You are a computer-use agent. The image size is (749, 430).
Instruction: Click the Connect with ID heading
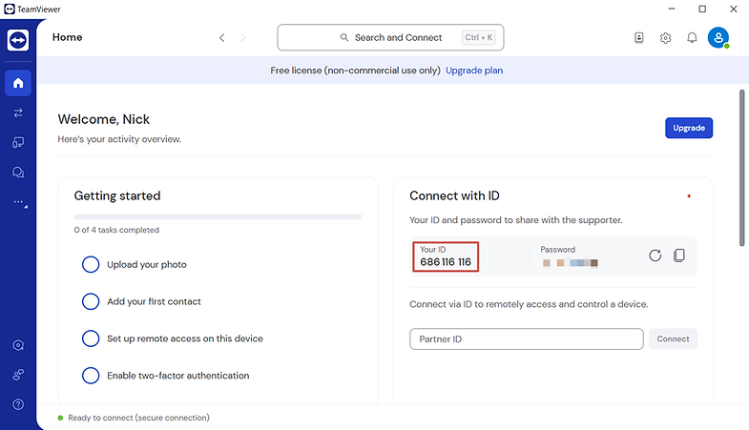pos(454,195)
